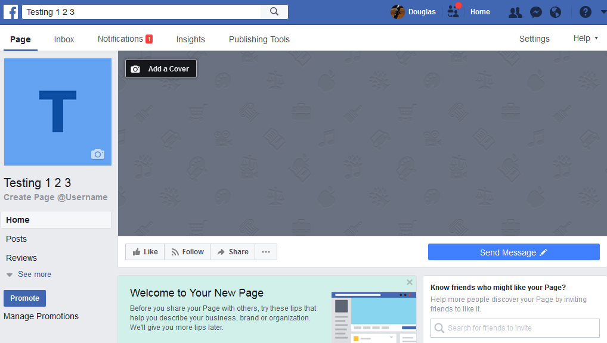Click the Home link in the top bar
This screenshot has width=607, height=343.
[480, 12]
